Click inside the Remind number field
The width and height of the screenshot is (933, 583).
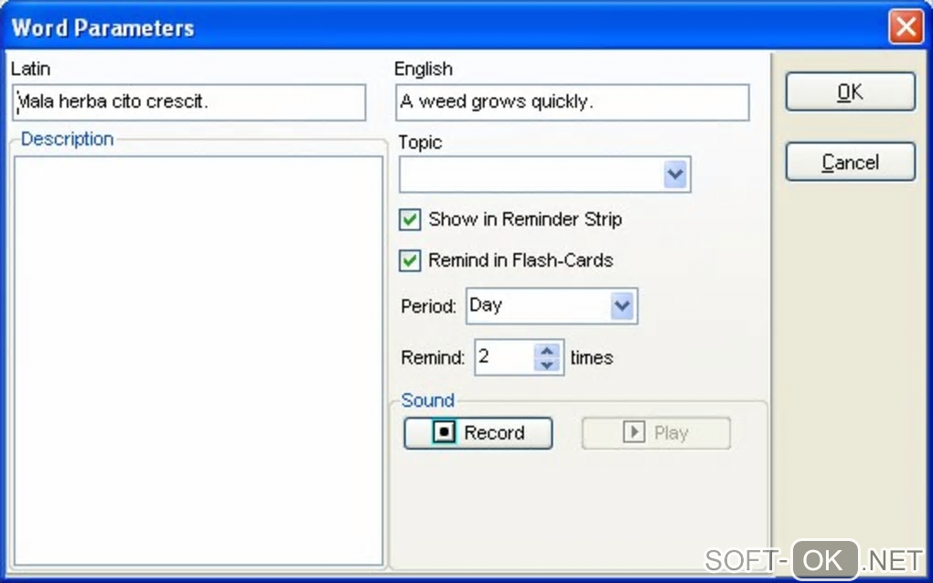coord(503,357)
